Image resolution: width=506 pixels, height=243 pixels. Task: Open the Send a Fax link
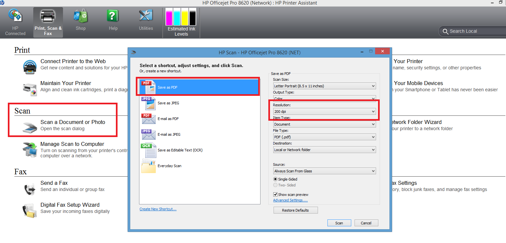click(x=54, y=183)
